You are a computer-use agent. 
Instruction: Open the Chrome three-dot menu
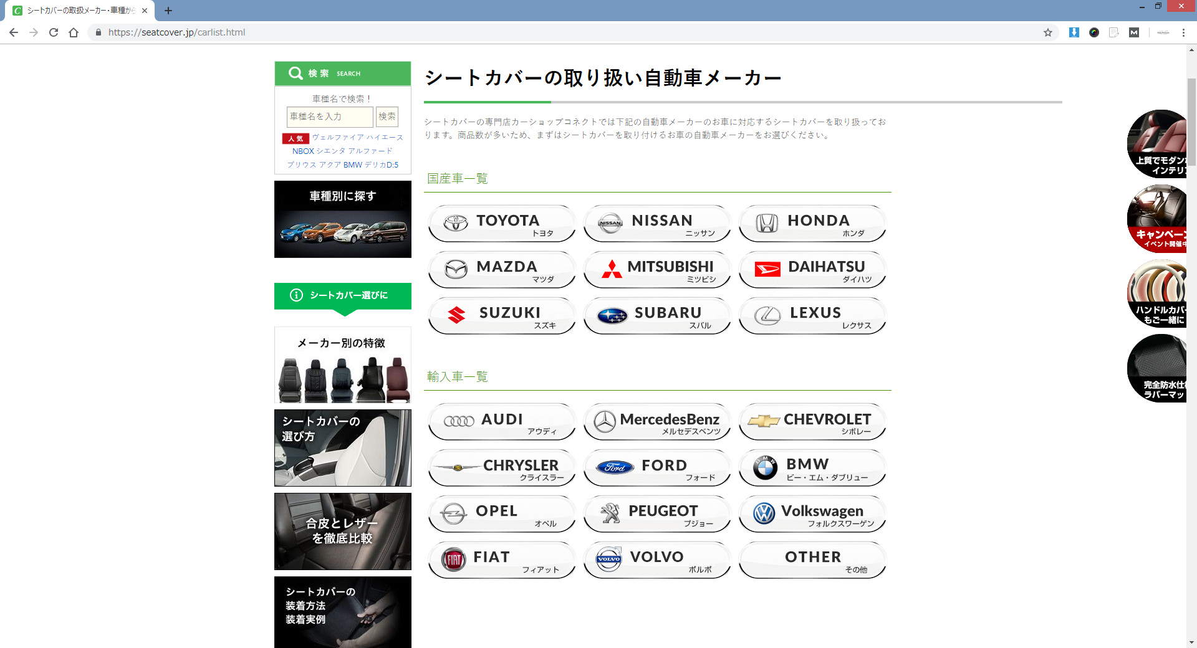[1183, 32]
